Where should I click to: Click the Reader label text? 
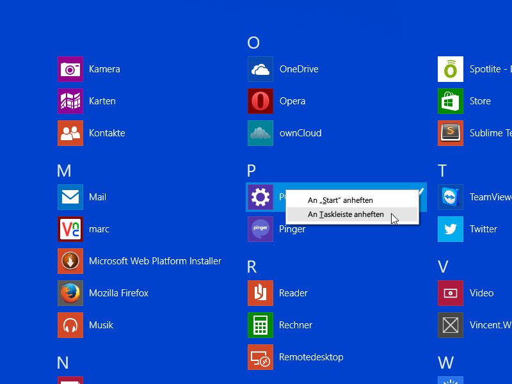pyautogui.click(x=293, y=293)
